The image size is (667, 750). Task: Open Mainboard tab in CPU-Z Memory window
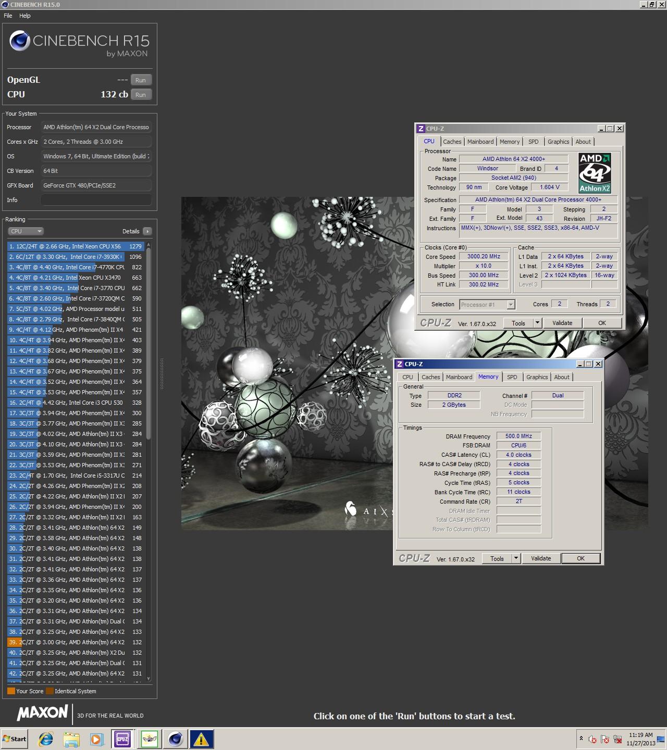click(x=459, y=377)
